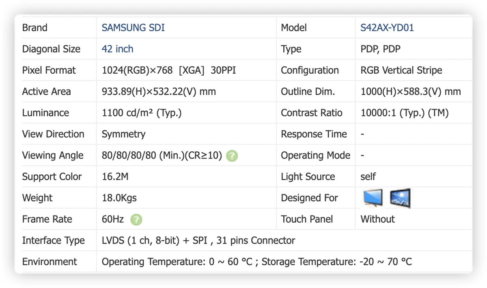The image size is (487, 288).
Task: Click the 'Outline Dim.' label
Action: click(308, 92)
